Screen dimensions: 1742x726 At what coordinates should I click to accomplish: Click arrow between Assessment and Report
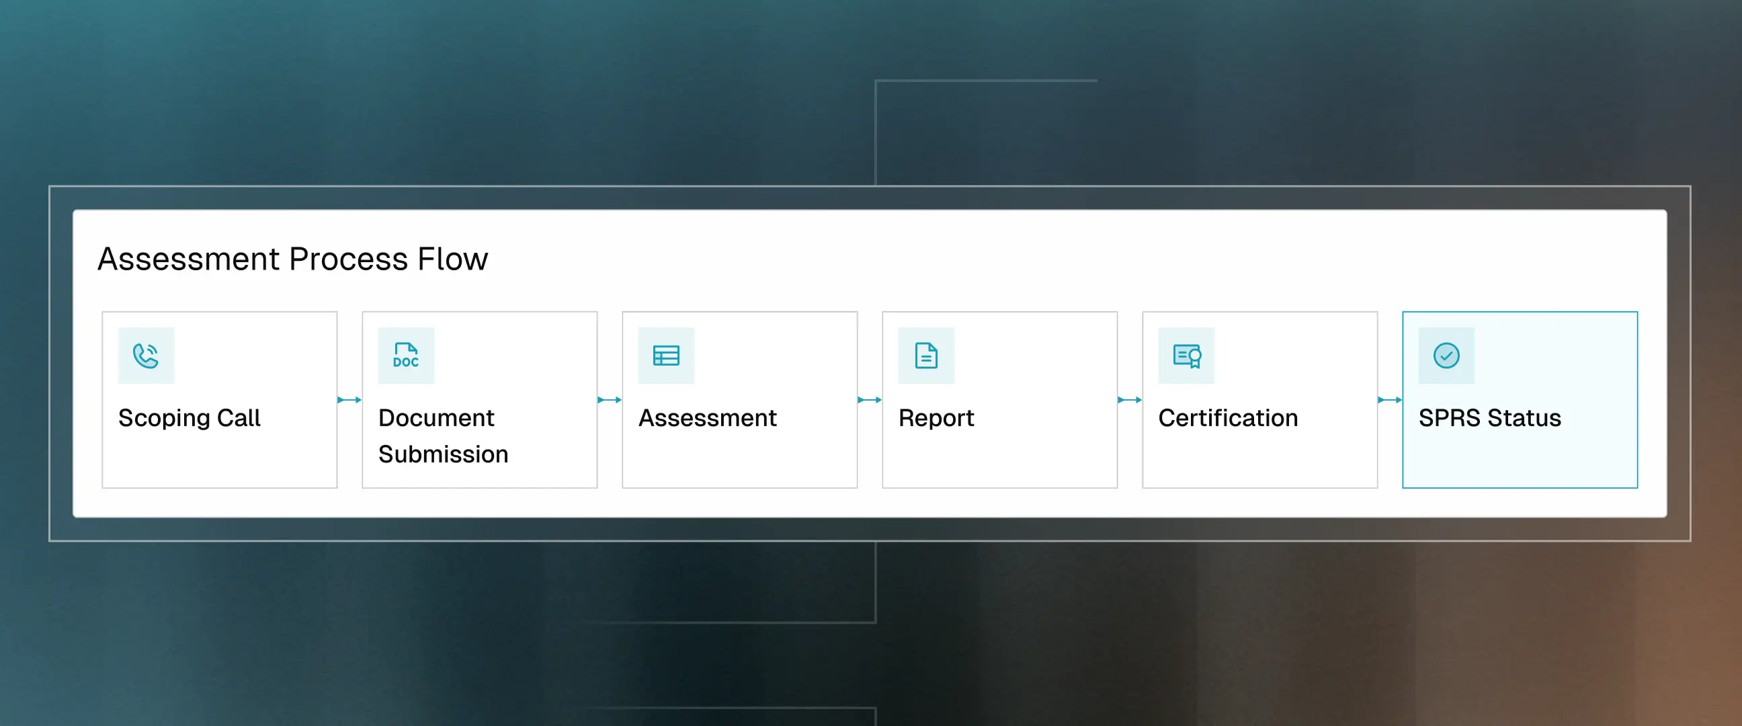point(870,400)
